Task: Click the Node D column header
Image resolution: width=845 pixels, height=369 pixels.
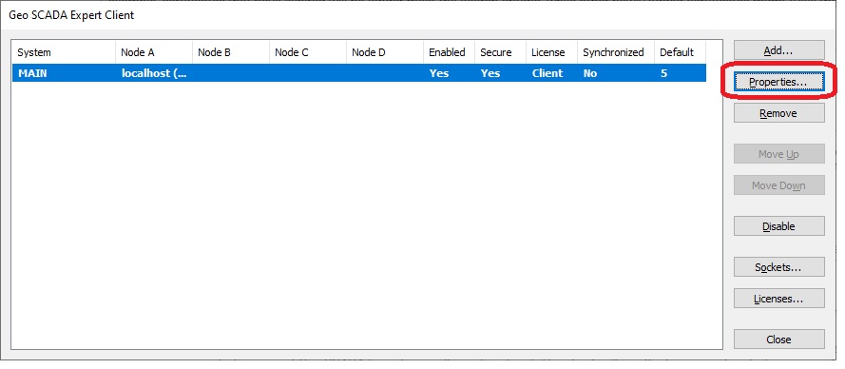Action: pos(385,52)
